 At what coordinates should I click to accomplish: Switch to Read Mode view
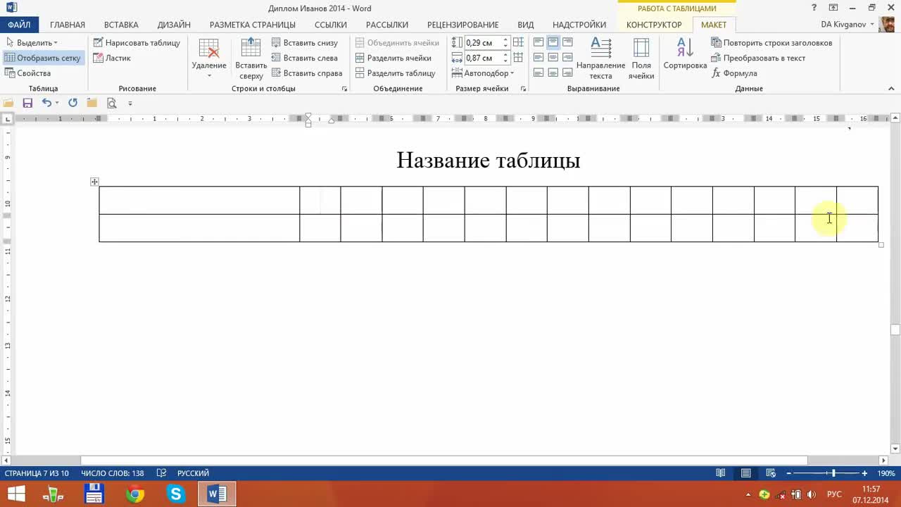coord(721,473)
